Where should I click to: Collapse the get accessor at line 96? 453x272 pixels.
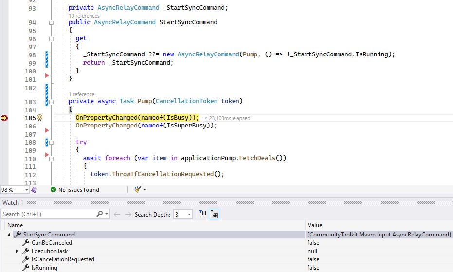[x=51, y=39]
